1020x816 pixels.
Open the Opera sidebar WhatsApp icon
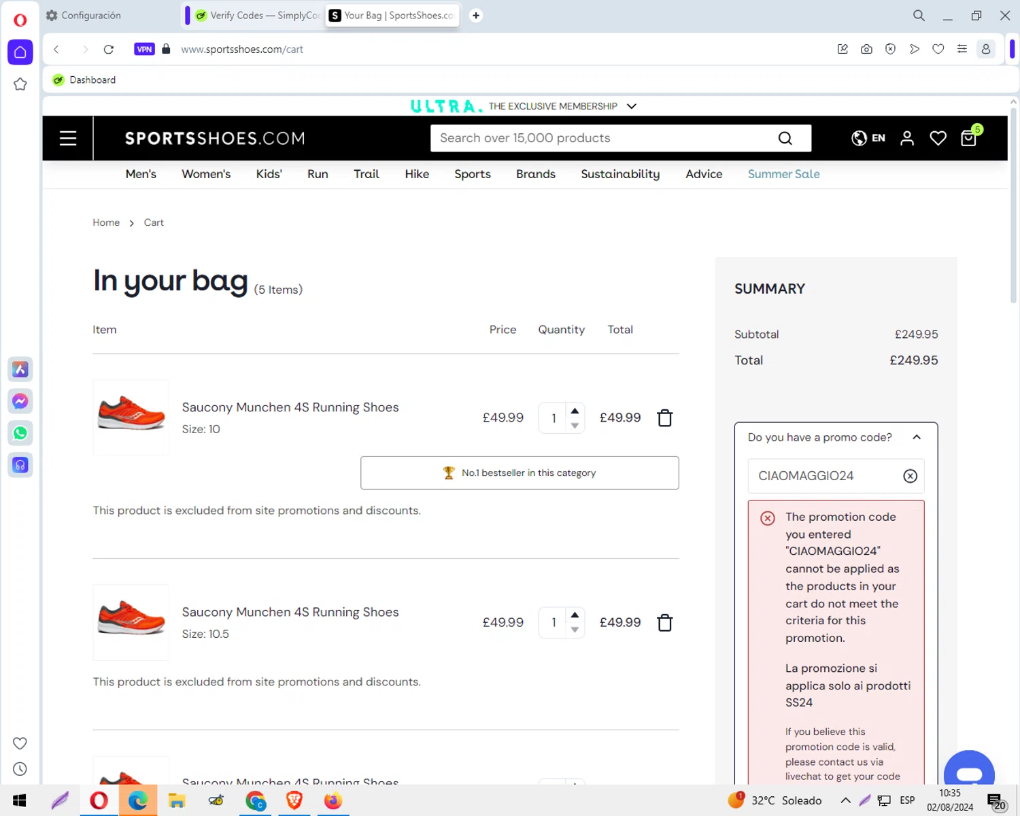(x=20, y=433)
